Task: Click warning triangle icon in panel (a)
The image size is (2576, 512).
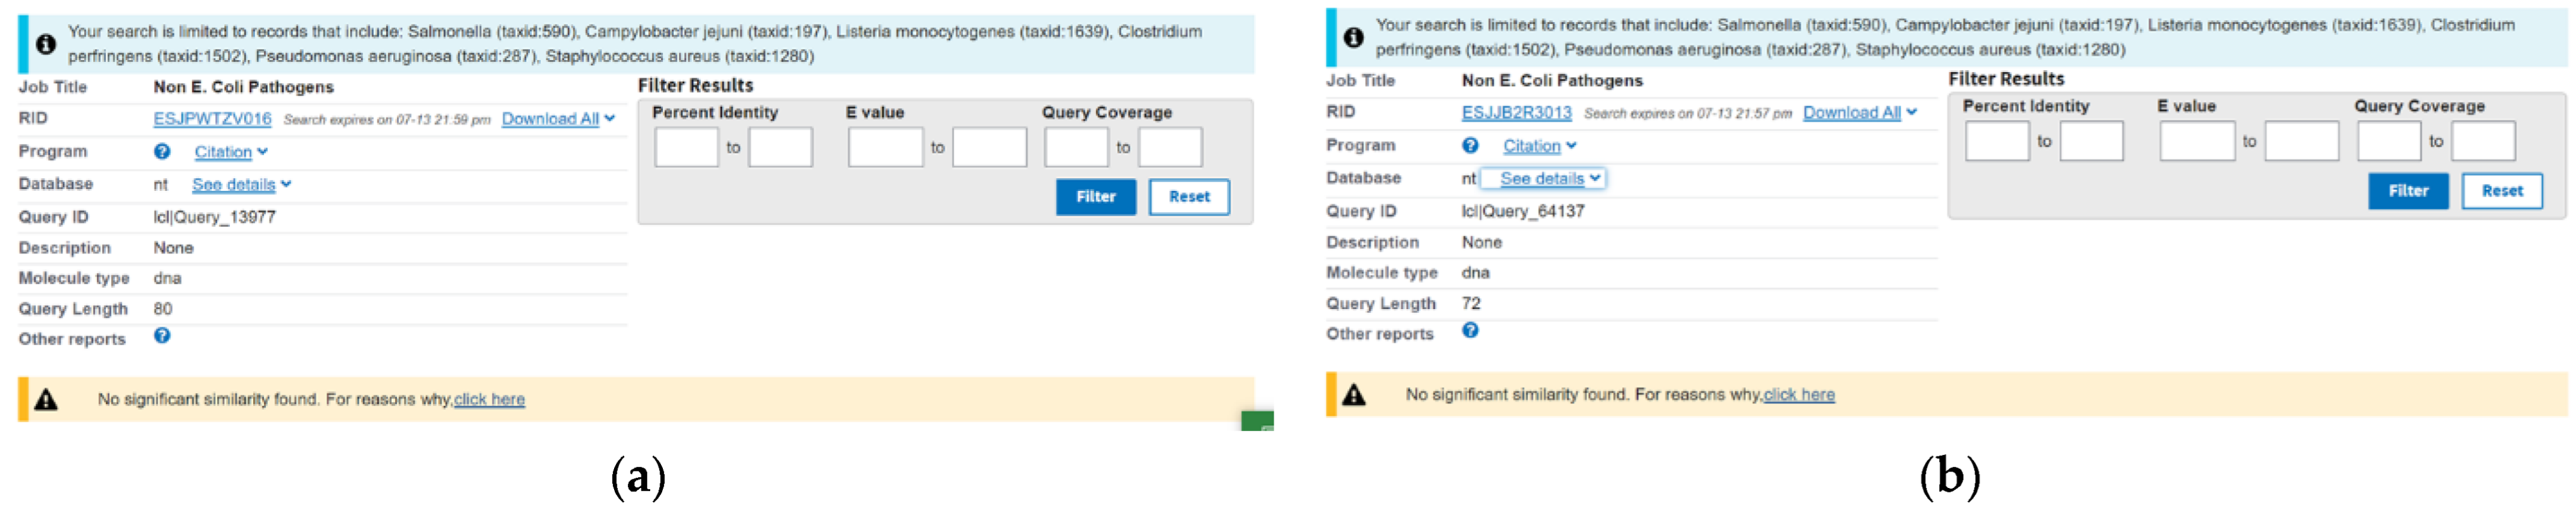Action: [46, 400]
